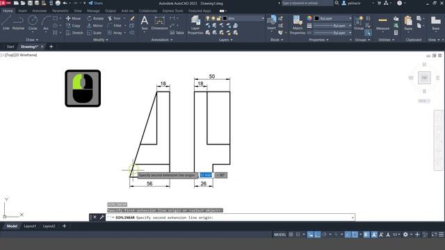The width and height of the screenshot is (445, 250).
Task: Click the Fillet tool
Action: pos(115,26)
